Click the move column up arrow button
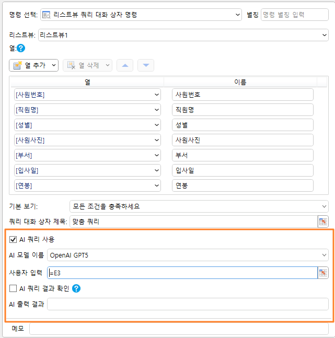 coord(125,65)
